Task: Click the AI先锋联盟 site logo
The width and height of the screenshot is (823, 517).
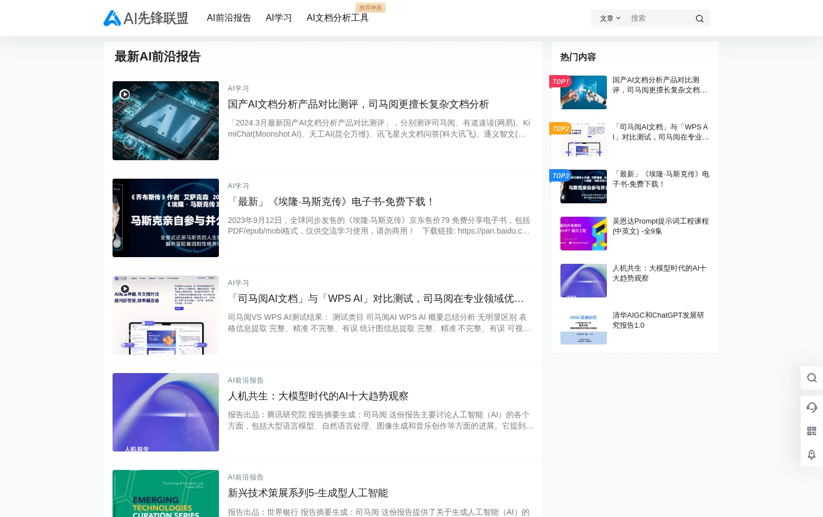Action: [x=146, y=18]
